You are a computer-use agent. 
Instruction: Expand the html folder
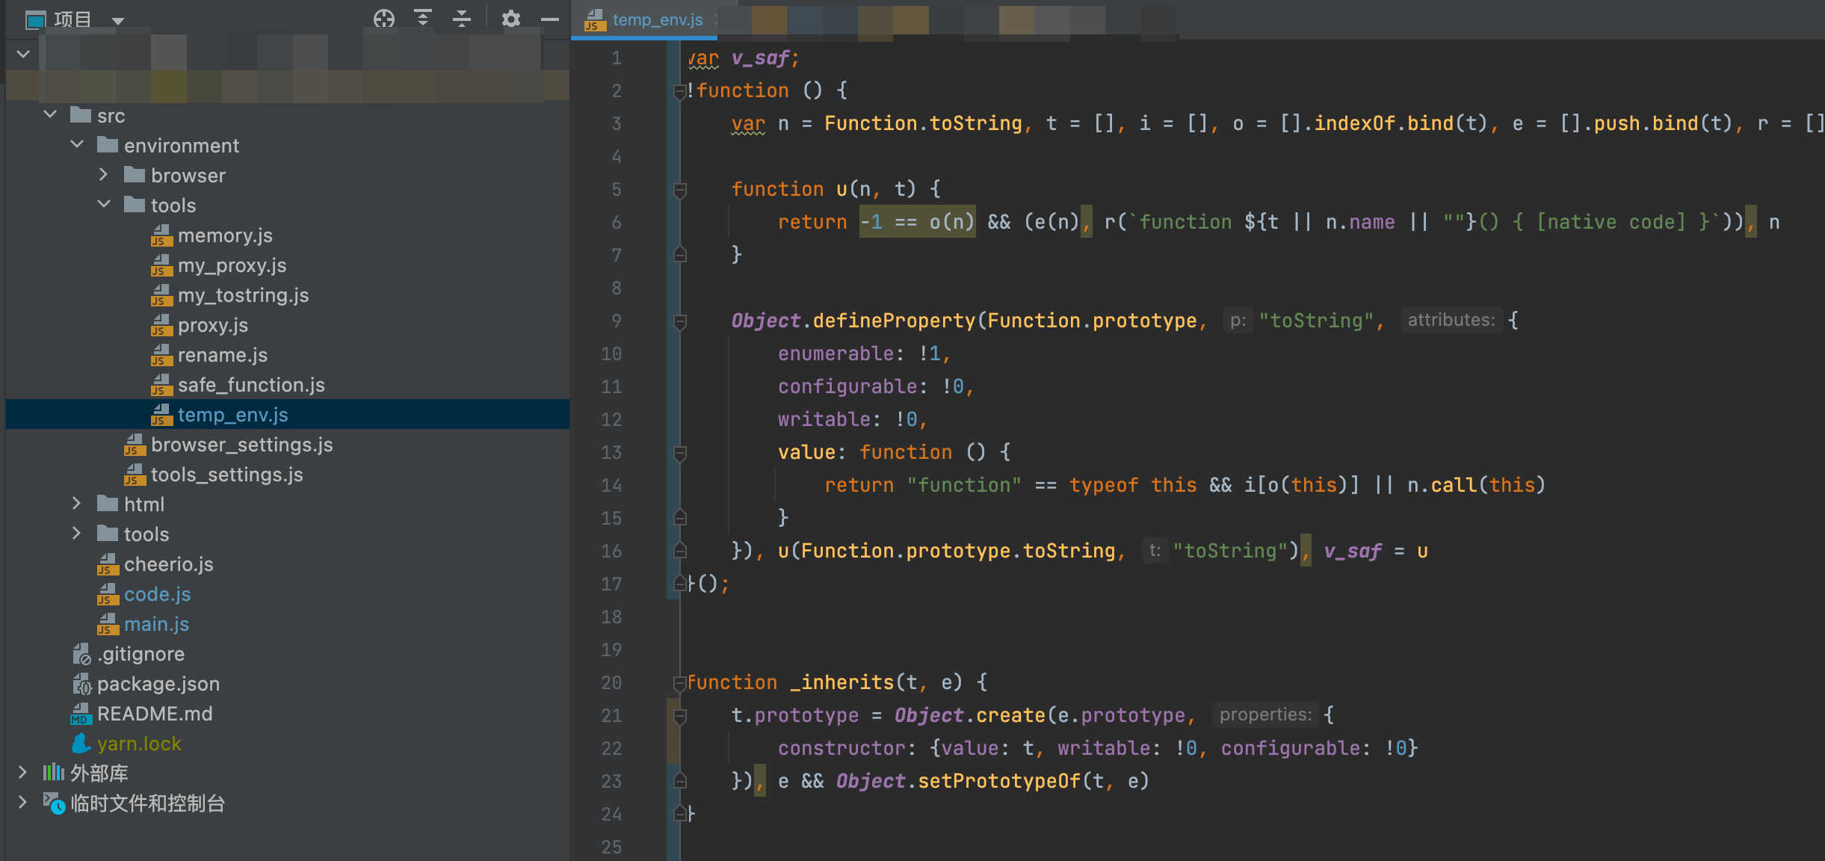coord(77,504)
